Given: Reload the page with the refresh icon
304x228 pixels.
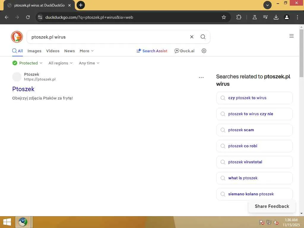Looking at the screenshot, I should (x=28, y=17).
